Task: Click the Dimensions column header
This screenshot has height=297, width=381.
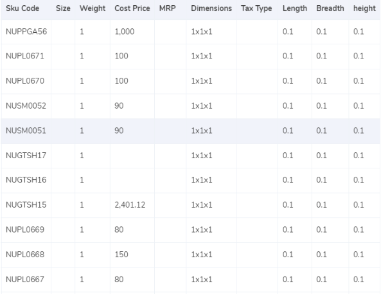Action: point(211,8)
